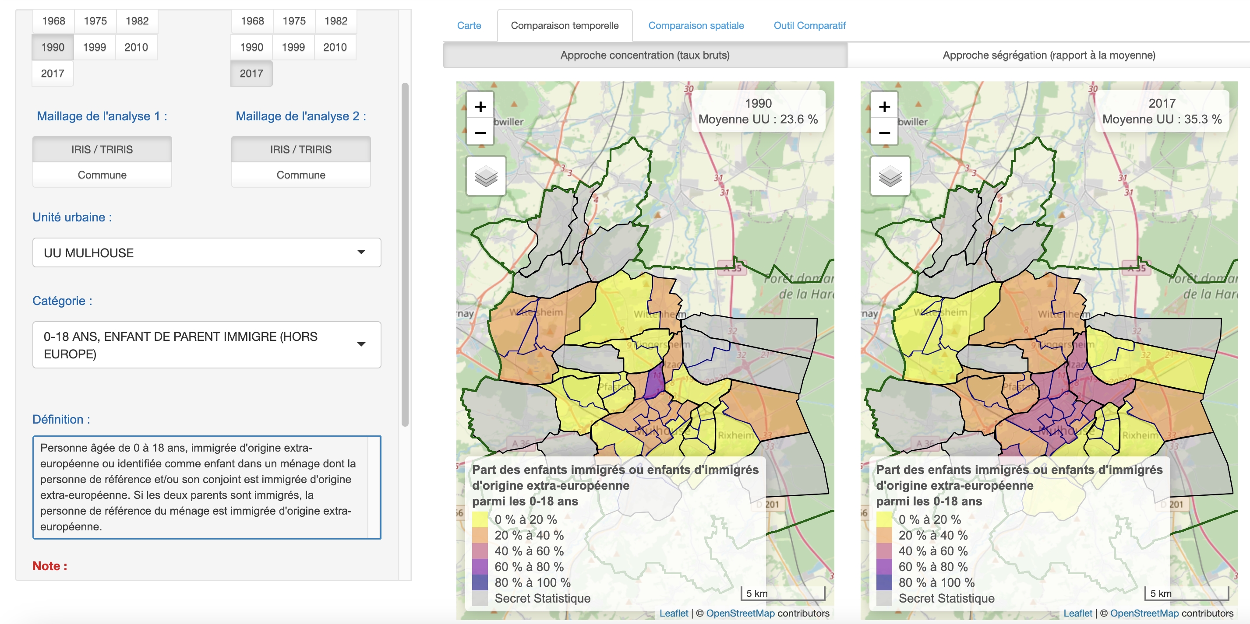Select year 1999 for analysis 1
The image size is (1250, 624).
tap(94, 47)
